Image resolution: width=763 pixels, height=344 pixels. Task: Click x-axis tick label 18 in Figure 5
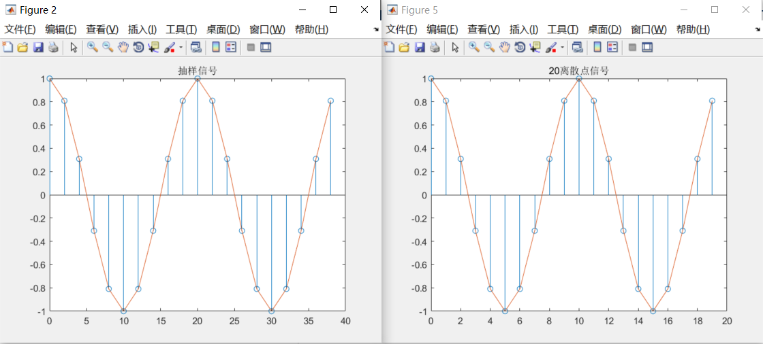(697, 321)
